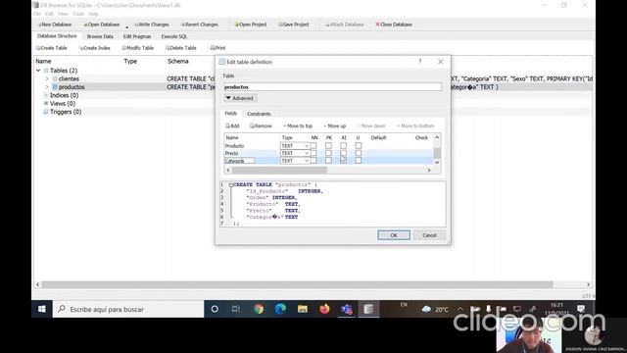This screenshot has width=627, height=353.
Task: Open Windows Start menu
Action: [42, 309]
